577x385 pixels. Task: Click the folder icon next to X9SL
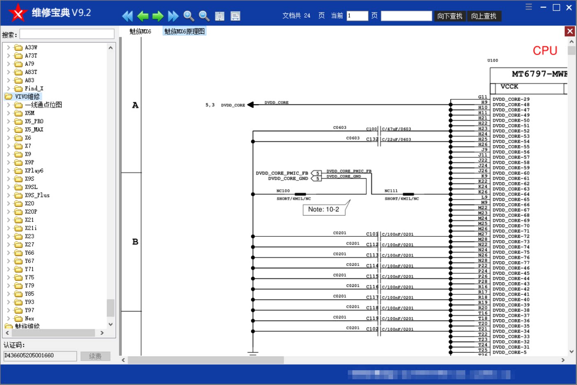point(18,187)
